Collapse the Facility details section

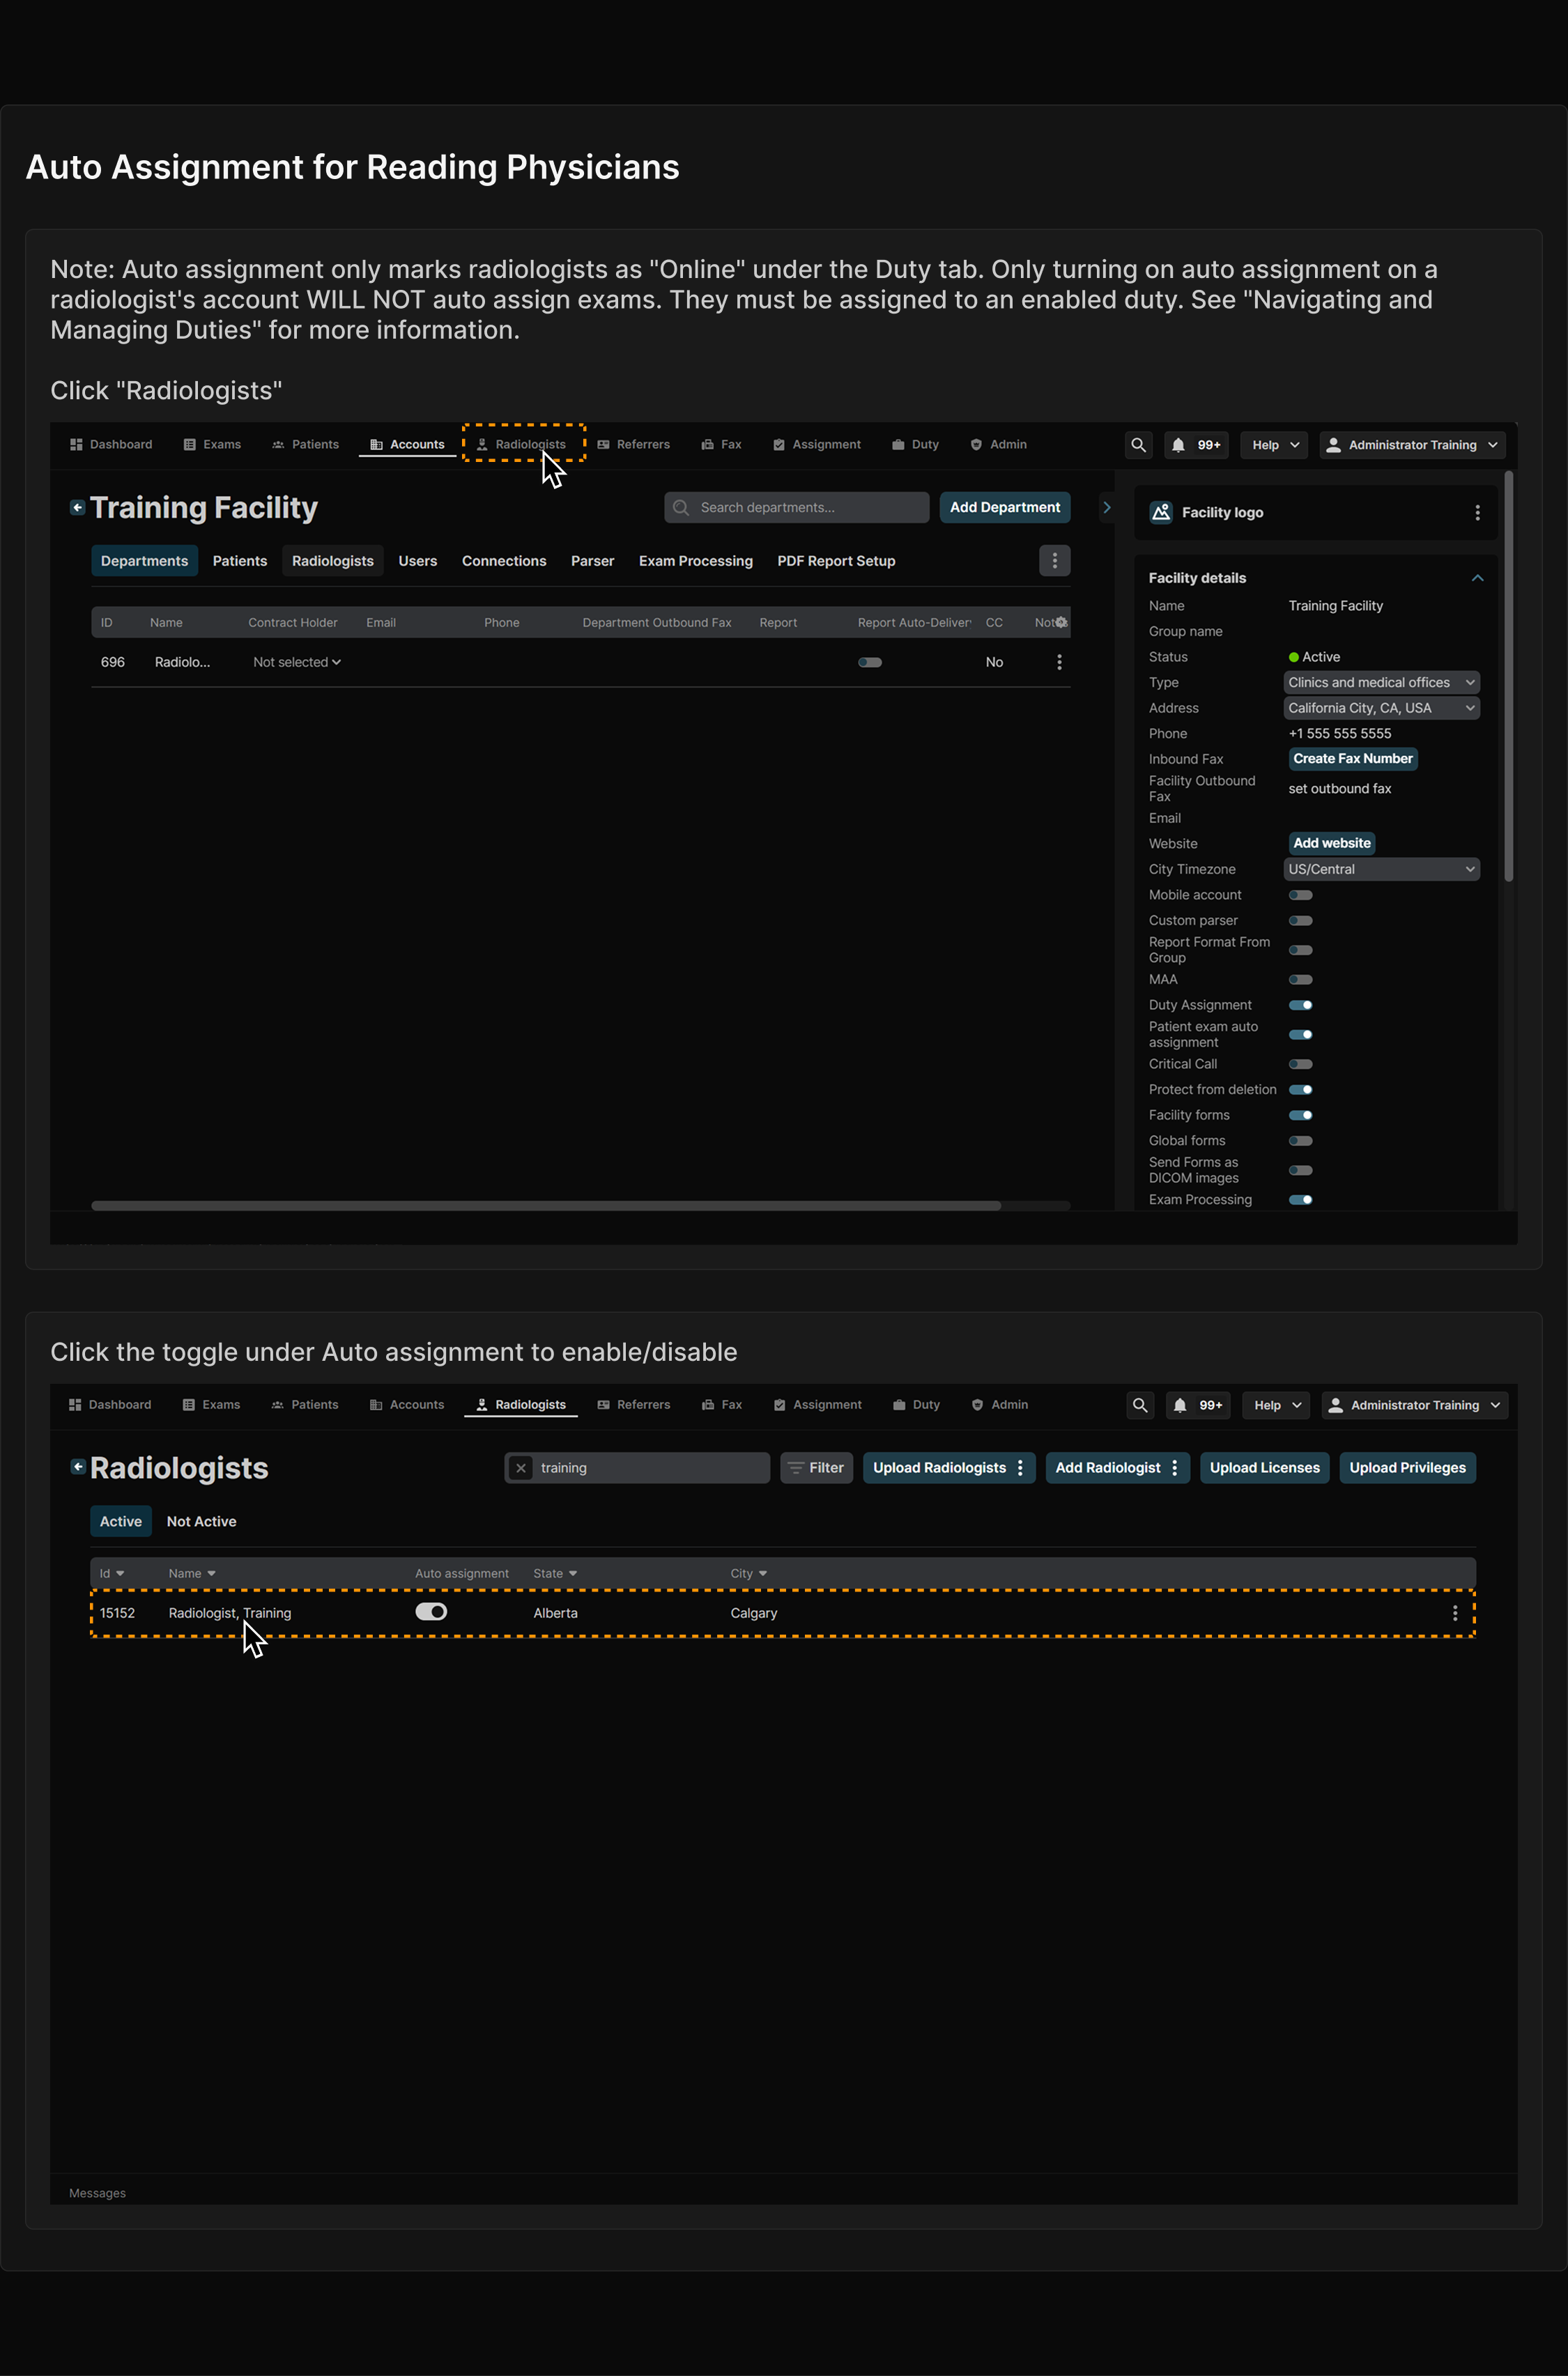tap(1477, 578)
